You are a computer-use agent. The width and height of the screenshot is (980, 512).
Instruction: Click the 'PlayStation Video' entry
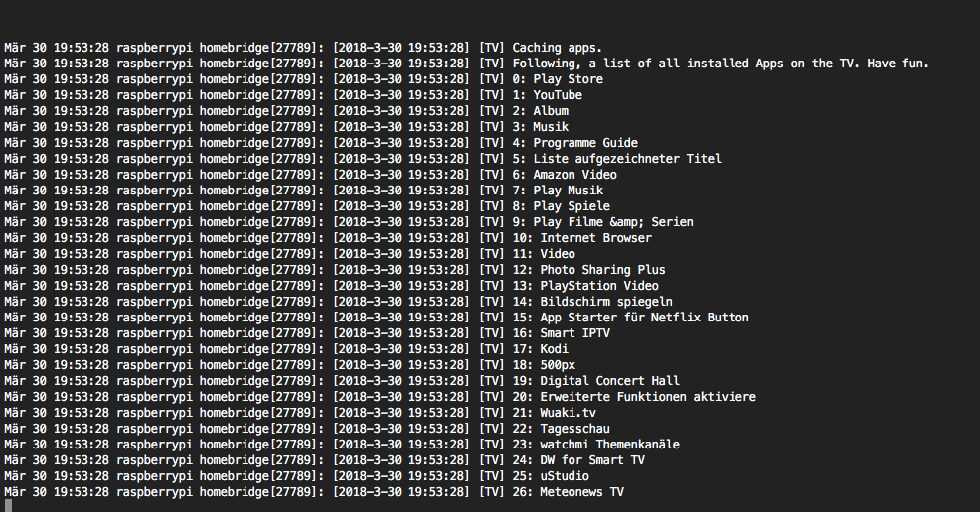pyautogui.click(x=599, y=286)
